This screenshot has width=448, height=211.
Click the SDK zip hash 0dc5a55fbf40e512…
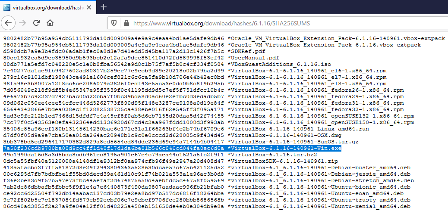pos(114,161)
